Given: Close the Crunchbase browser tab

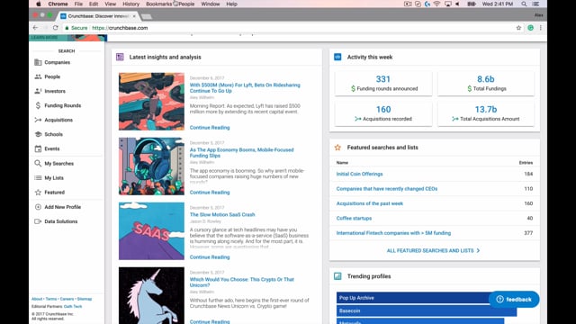Looking at the screenshot, I should (x=134, y=16).
